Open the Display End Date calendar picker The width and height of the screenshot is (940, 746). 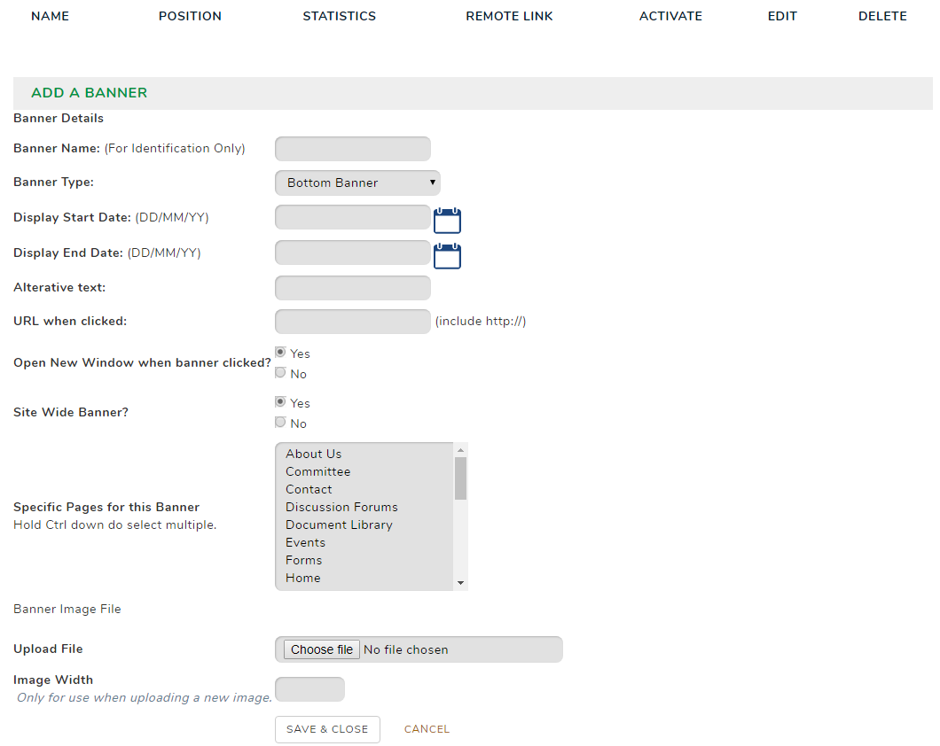[447, 255]
